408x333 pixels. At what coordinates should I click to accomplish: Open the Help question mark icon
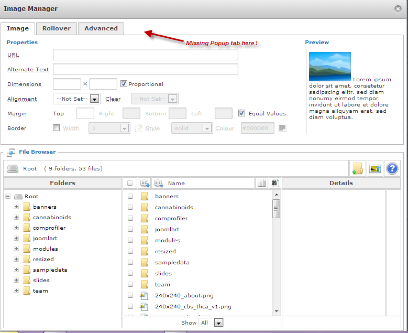392,168
